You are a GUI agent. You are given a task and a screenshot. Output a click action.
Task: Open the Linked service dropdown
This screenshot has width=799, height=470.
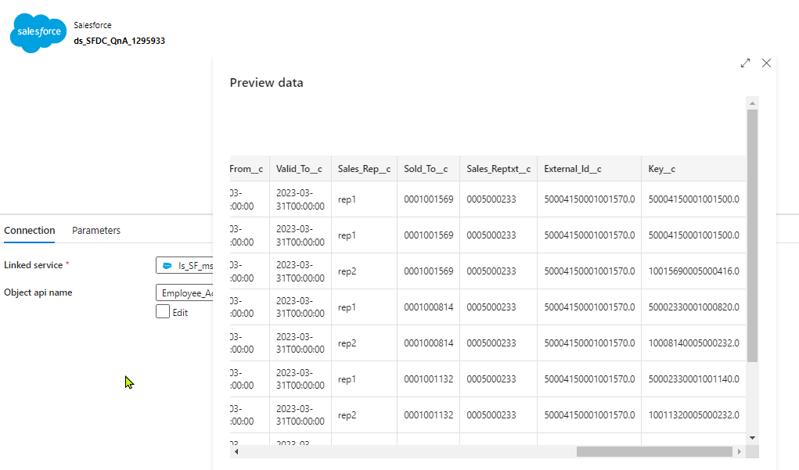pyautogui.click(x=185, y=266)
